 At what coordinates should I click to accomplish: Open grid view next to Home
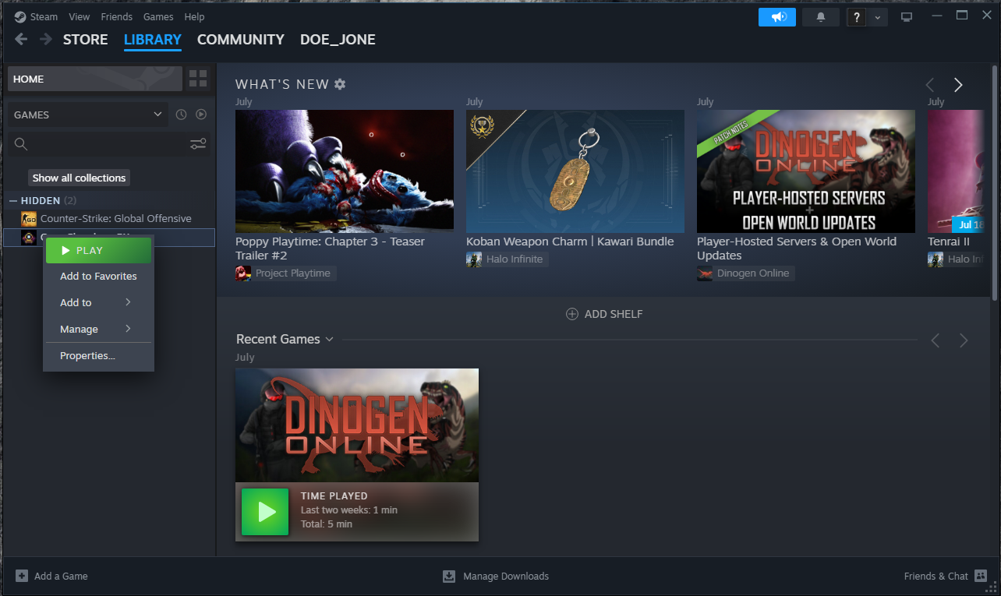197,78
